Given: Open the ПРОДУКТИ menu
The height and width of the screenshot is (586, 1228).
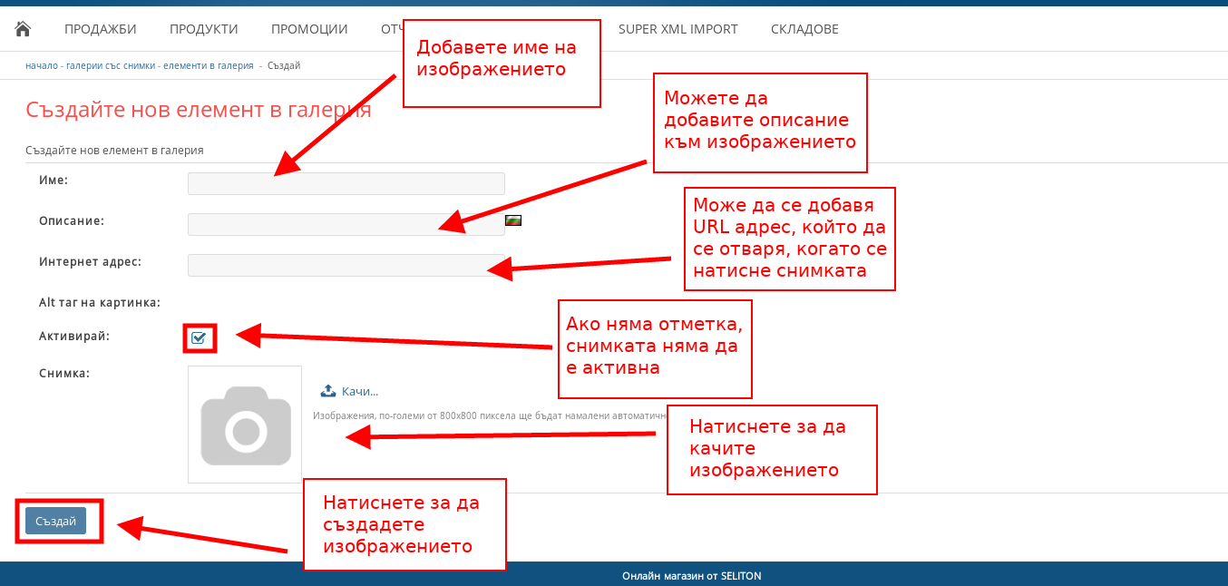Looking at the screenshot, I should pyautogui.click(x=203, y=29).
